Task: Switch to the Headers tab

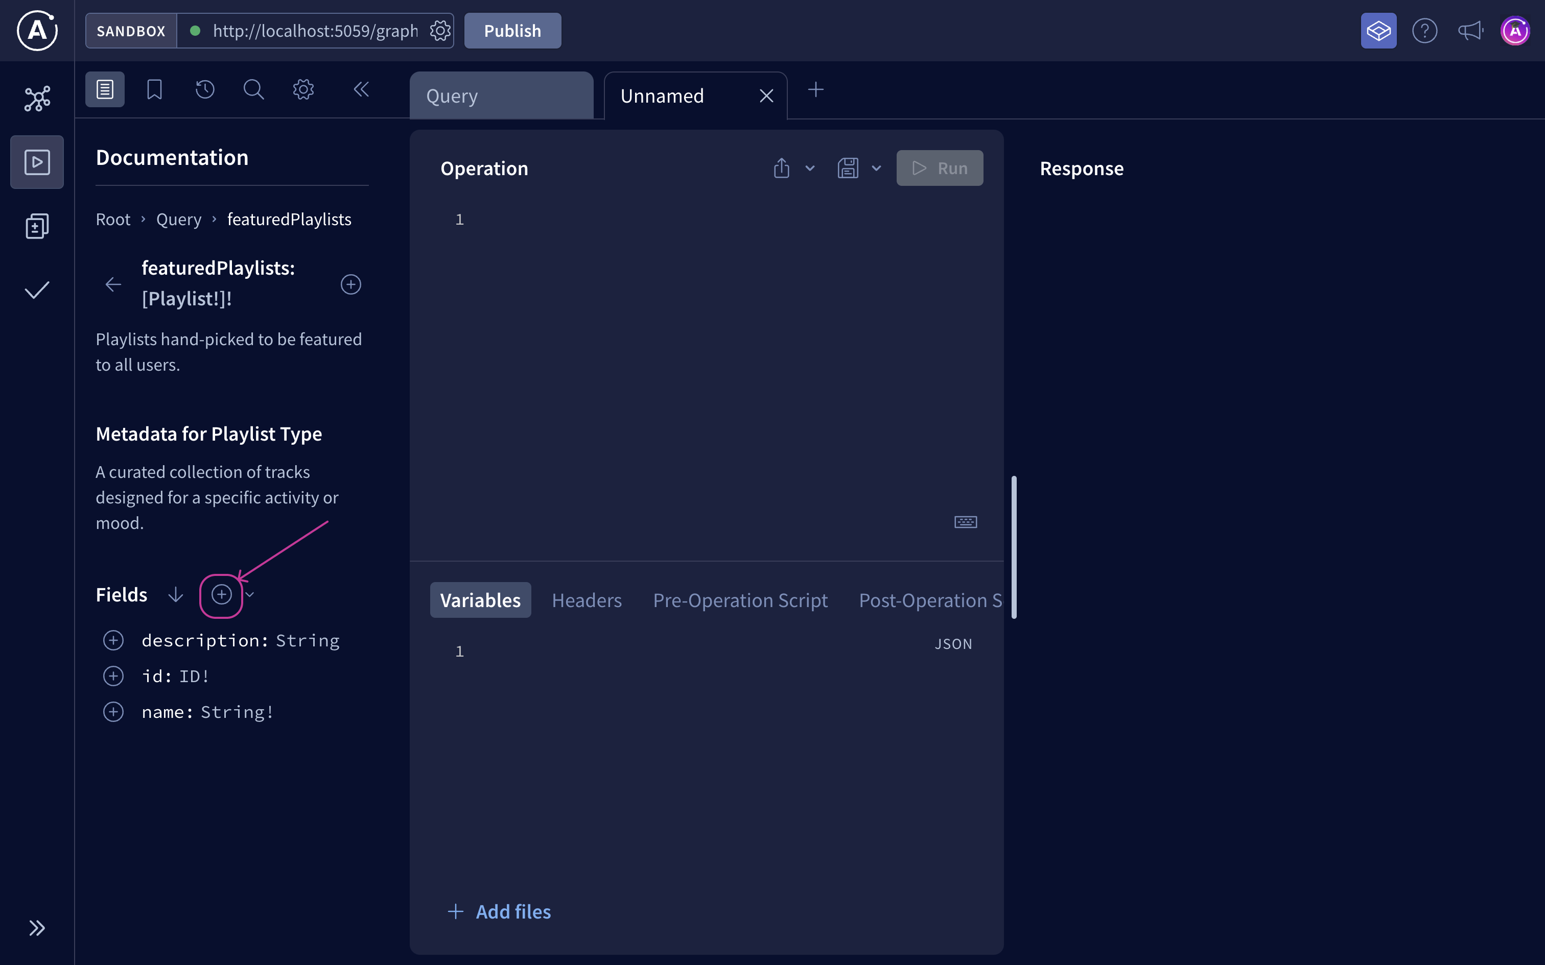Action: pos(587,600)
